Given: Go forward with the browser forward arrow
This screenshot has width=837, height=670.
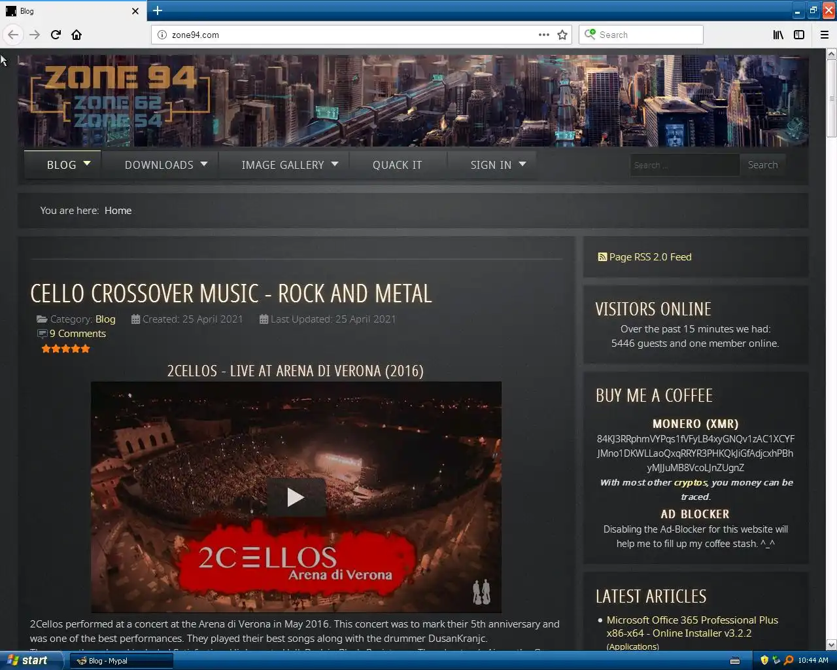Looking at the screenshot, I should point(35,35).
